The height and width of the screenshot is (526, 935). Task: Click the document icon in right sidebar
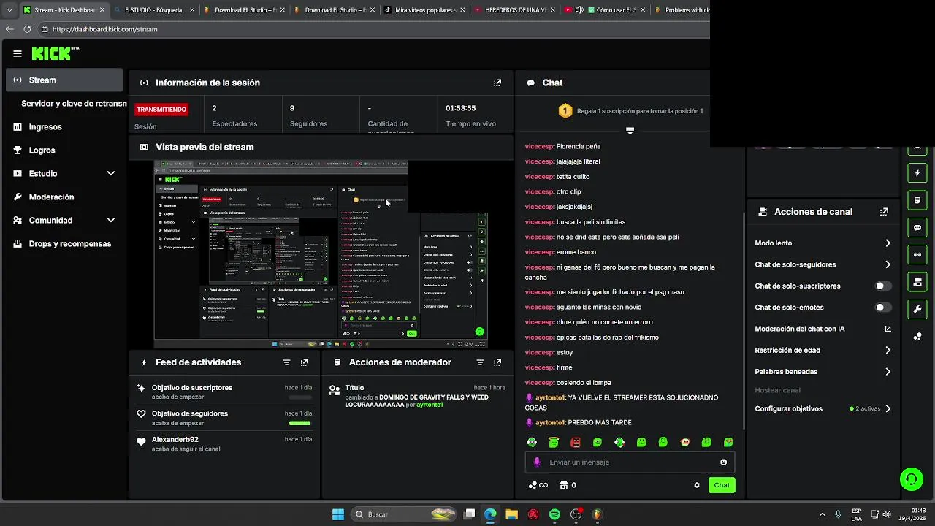point(917,200)
